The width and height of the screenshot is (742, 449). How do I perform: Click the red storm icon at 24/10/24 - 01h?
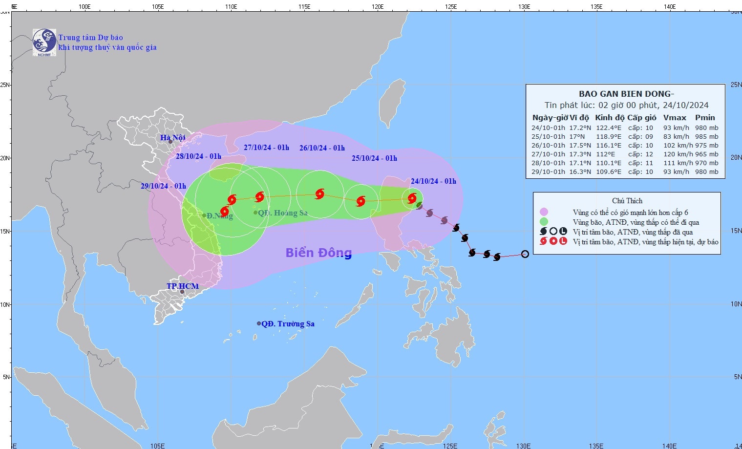[412, 198]
